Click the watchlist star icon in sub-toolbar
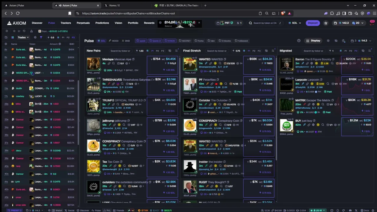The width and height of the screenshot is (377, 212). (14, 31)
